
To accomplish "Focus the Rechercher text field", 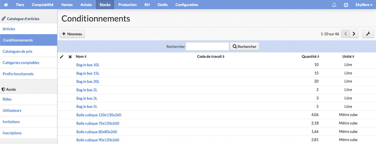I will (x=208, y=47).
